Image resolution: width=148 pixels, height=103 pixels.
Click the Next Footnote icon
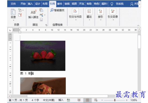pyautogui.click(x=41, y=15)
